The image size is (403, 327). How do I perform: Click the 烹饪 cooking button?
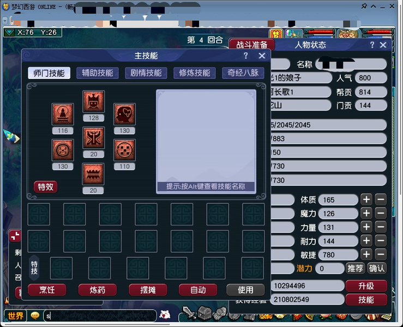[47, 290]
